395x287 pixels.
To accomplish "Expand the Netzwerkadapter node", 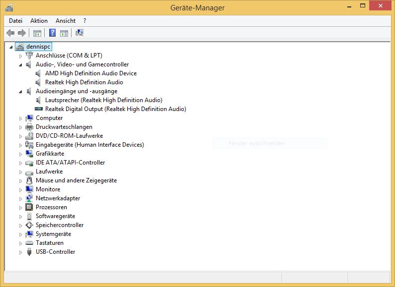I will tap(21, 199).
